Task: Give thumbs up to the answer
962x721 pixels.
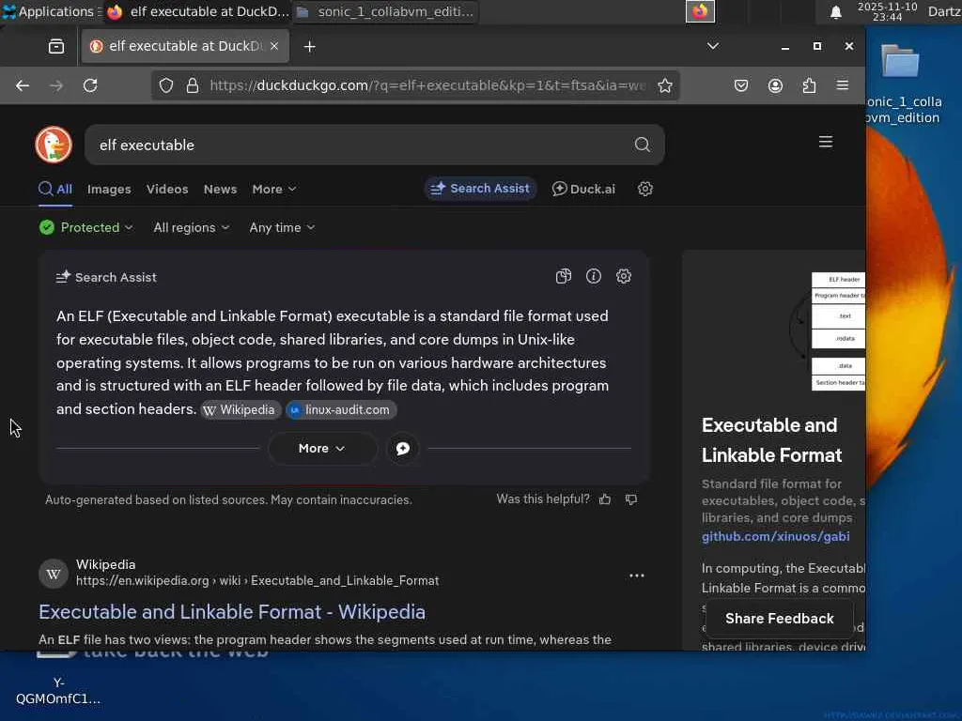Action: coord(605,499)
